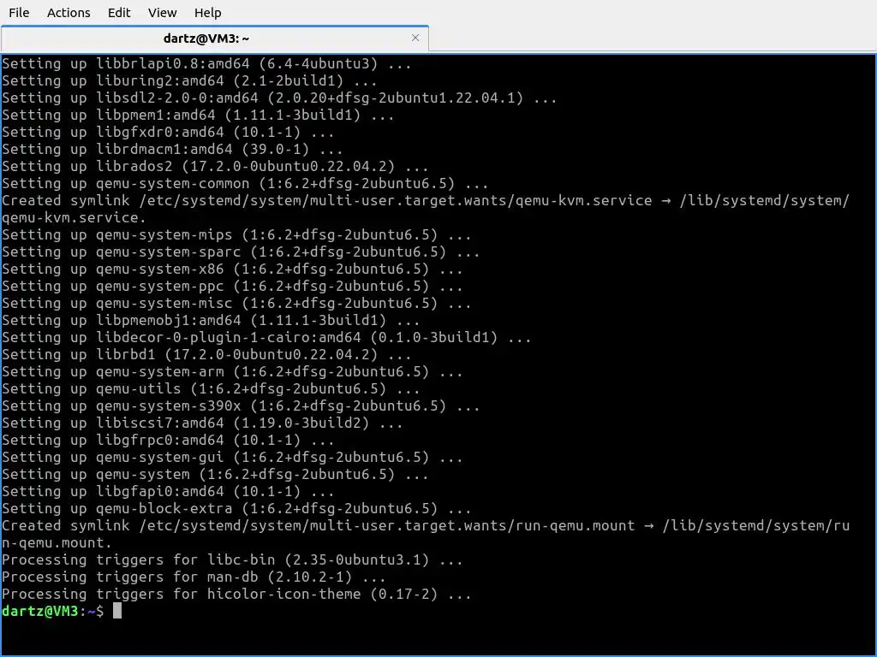
Task: Click line 'Setting up qemu-system-ppc'
Action: pyautogui.click(x=232, y=286)
